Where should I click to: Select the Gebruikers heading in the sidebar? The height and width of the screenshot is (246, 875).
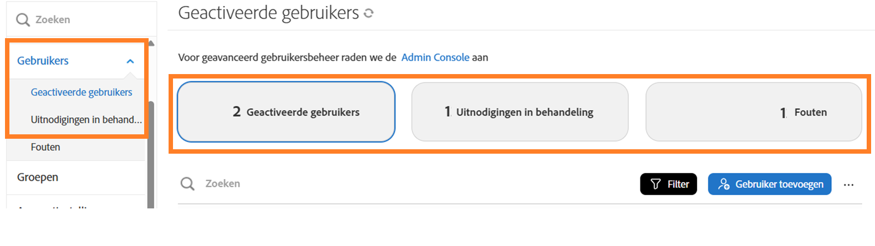[x=43, y=61]
